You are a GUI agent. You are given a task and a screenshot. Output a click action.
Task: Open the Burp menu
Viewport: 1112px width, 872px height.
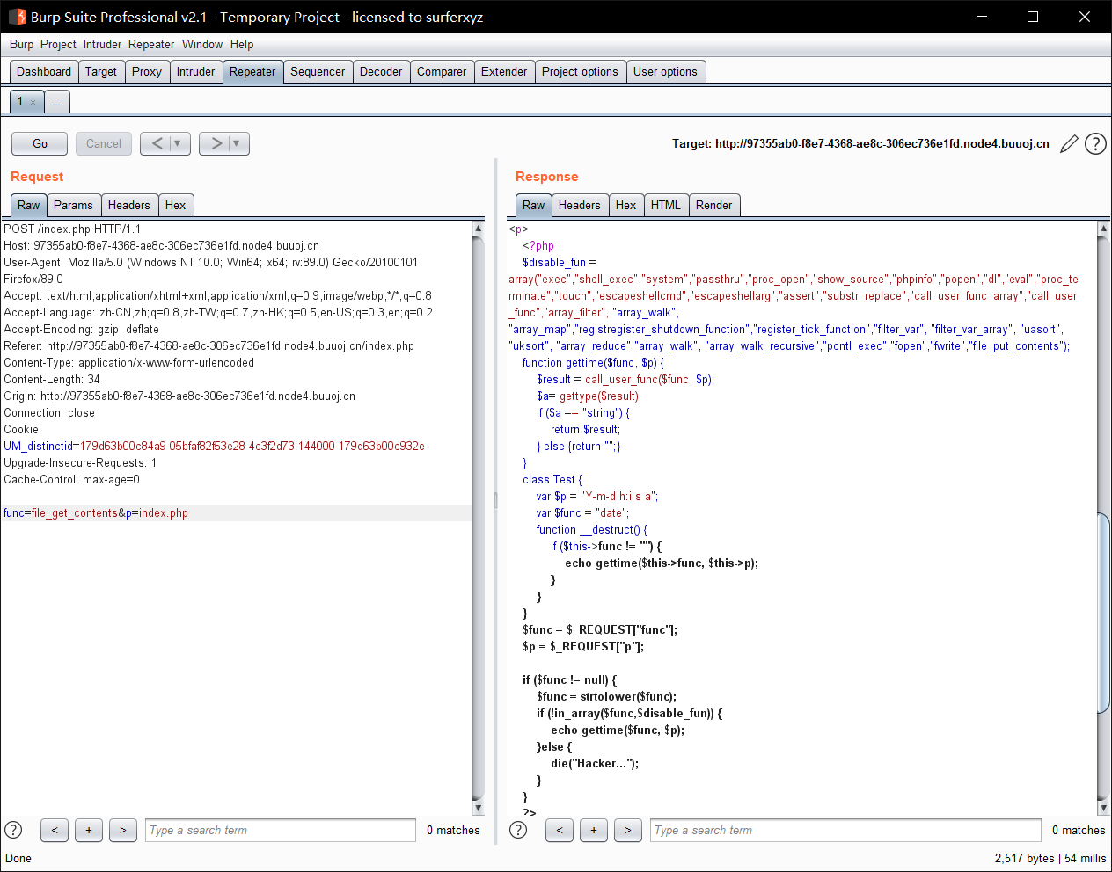pos(22,44)
